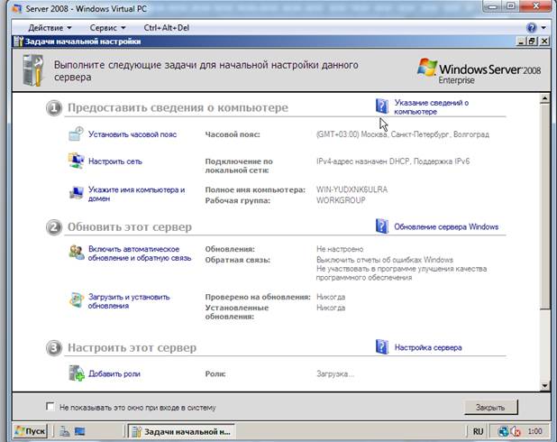This screenshot has width=557, height=442.
Task: Send Ctrl+Alt+Del via menu bar
Action: [166, 28]
